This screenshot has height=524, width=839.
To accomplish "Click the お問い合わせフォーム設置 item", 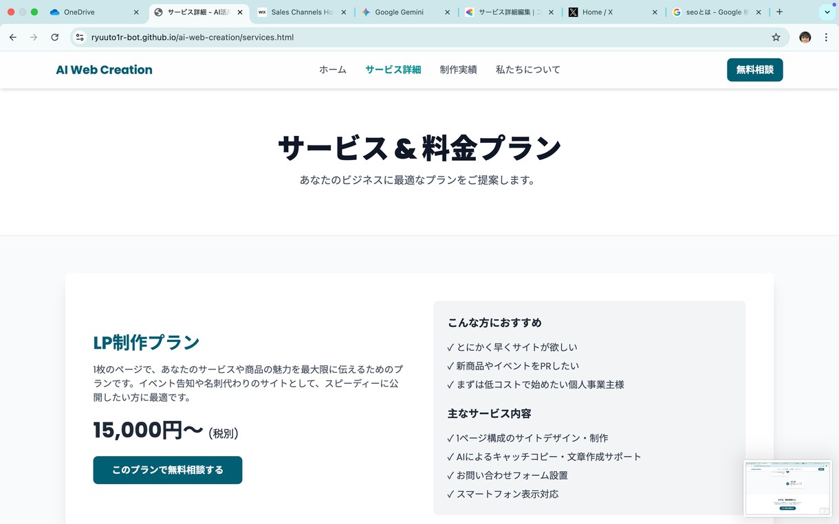I will (x=508, y=475).
